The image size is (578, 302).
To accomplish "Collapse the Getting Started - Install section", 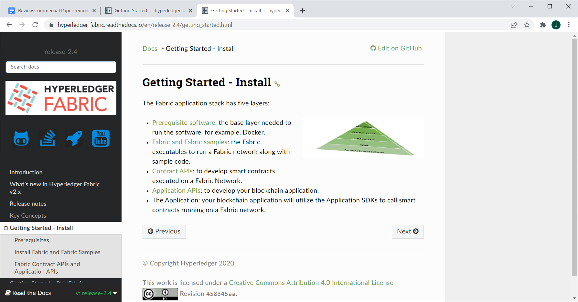I will [6, 228].
